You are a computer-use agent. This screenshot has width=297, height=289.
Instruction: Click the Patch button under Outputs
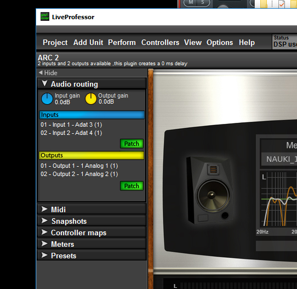(132, 186)
